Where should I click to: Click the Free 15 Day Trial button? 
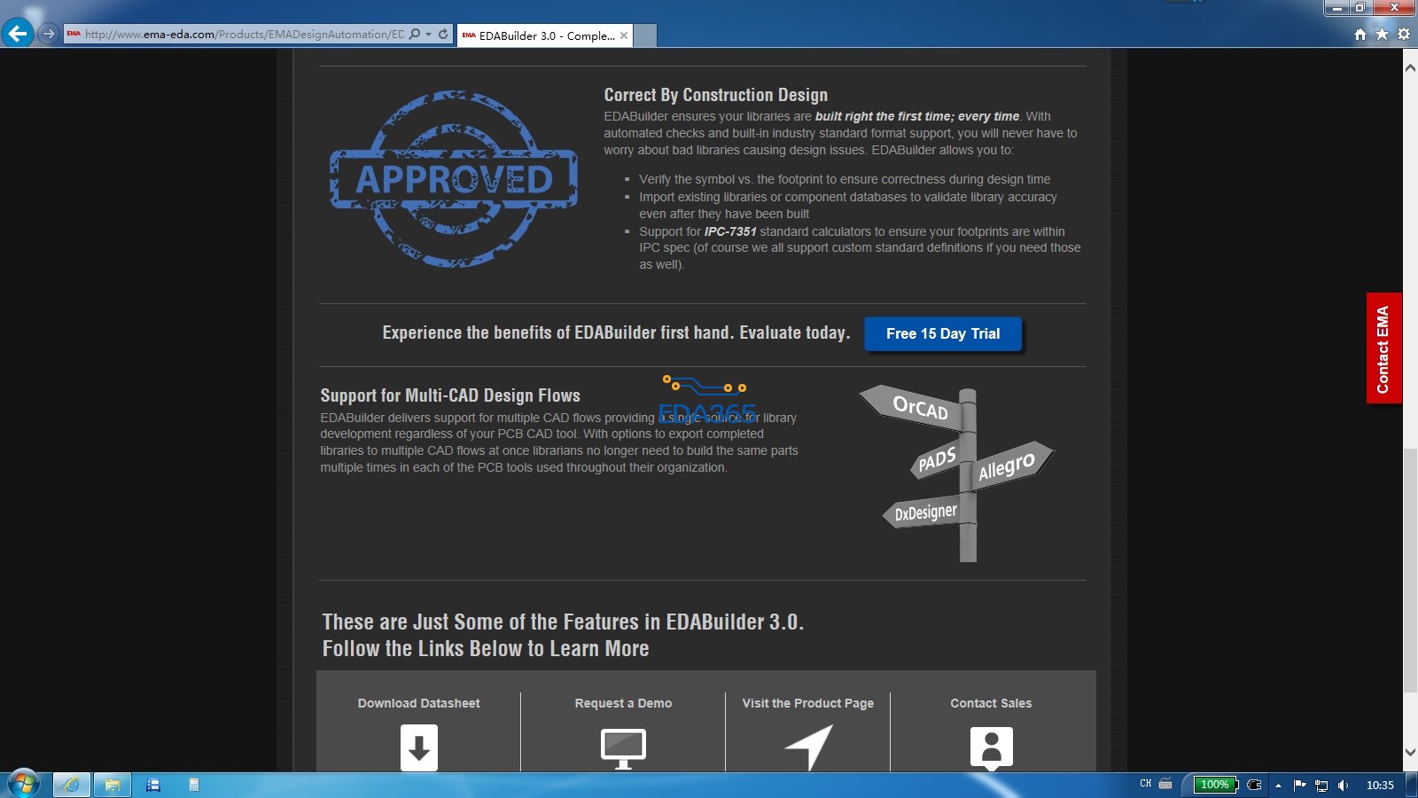pos(943,334)
